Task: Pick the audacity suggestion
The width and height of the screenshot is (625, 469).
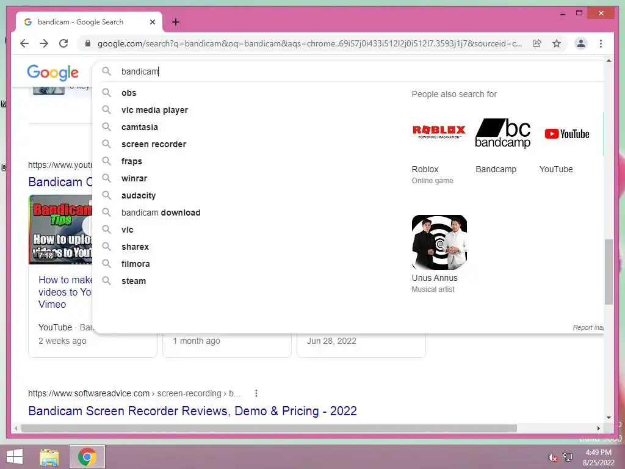Action: point(139,196)
